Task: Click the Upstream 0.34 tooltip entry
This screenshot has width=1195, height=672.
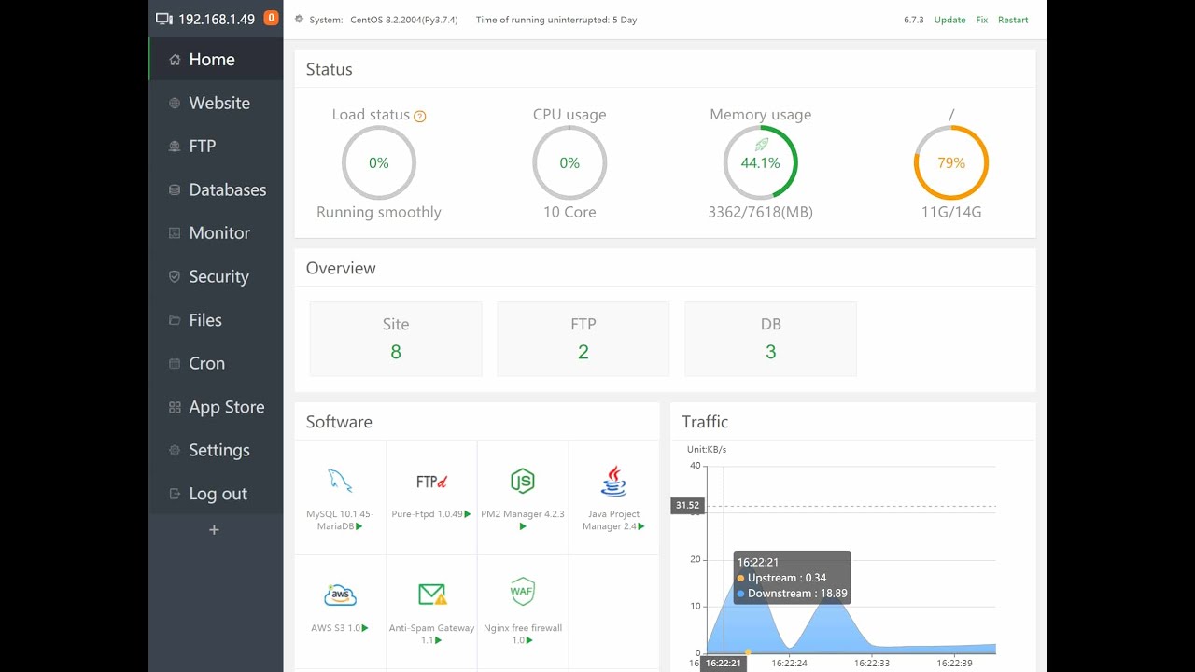Action: tap(782, 578)
